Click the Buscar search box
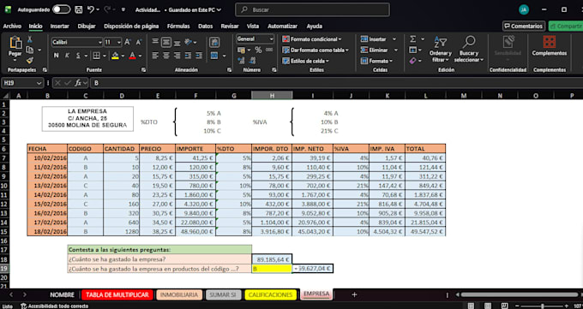The image size is (583, 309). 312,10
